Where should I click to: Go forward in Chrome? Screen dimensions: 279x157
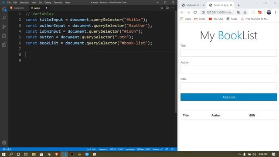point(188,12)
